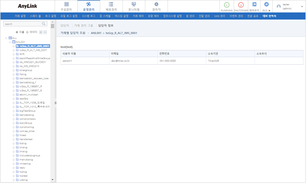Open the 배포관리 list icon
This screenshot has width=307, height=184.
111,4
